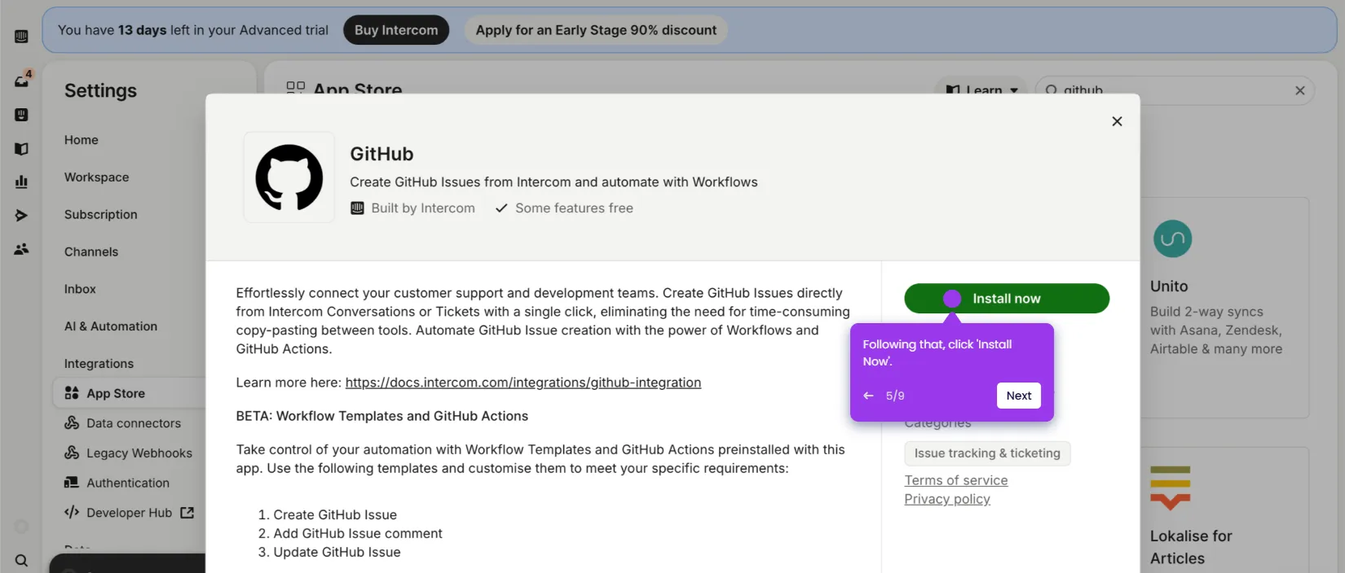This screenshot has height=573, width=1345.
Task: Open the Contacts people icon
Action: [21, 249]
